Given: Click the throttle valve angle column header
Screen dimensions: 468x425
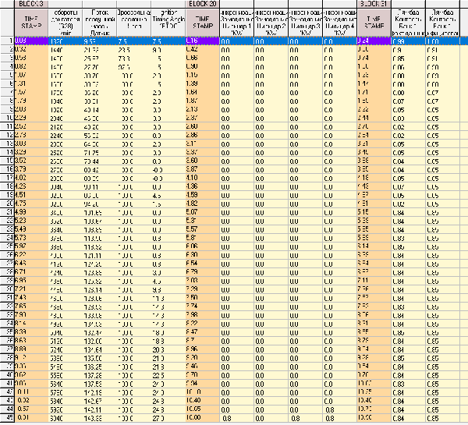Looking at the screenshot, I should (134, 23).
